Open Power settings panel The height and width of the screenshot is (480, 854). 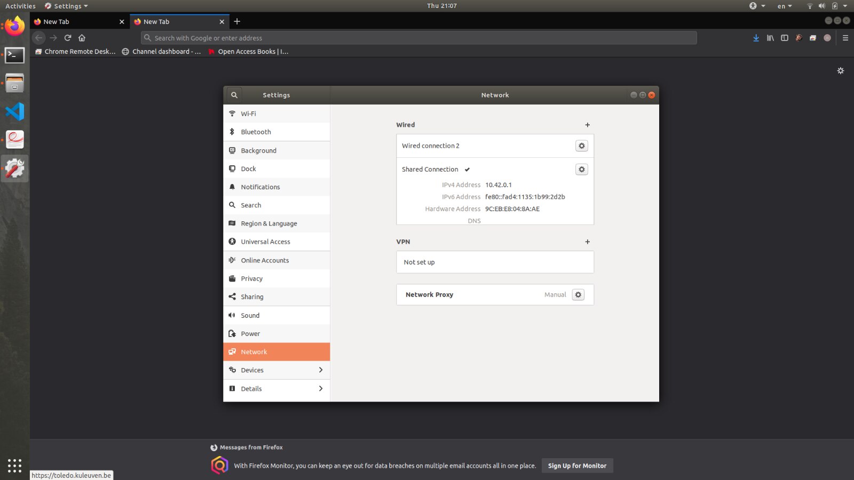[x=276, y=333]
